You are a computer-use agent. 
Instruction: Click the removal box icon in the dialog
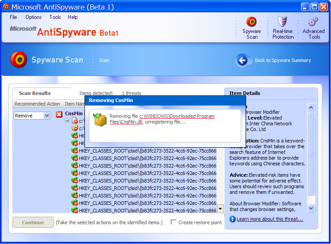(x=100, y=120)
